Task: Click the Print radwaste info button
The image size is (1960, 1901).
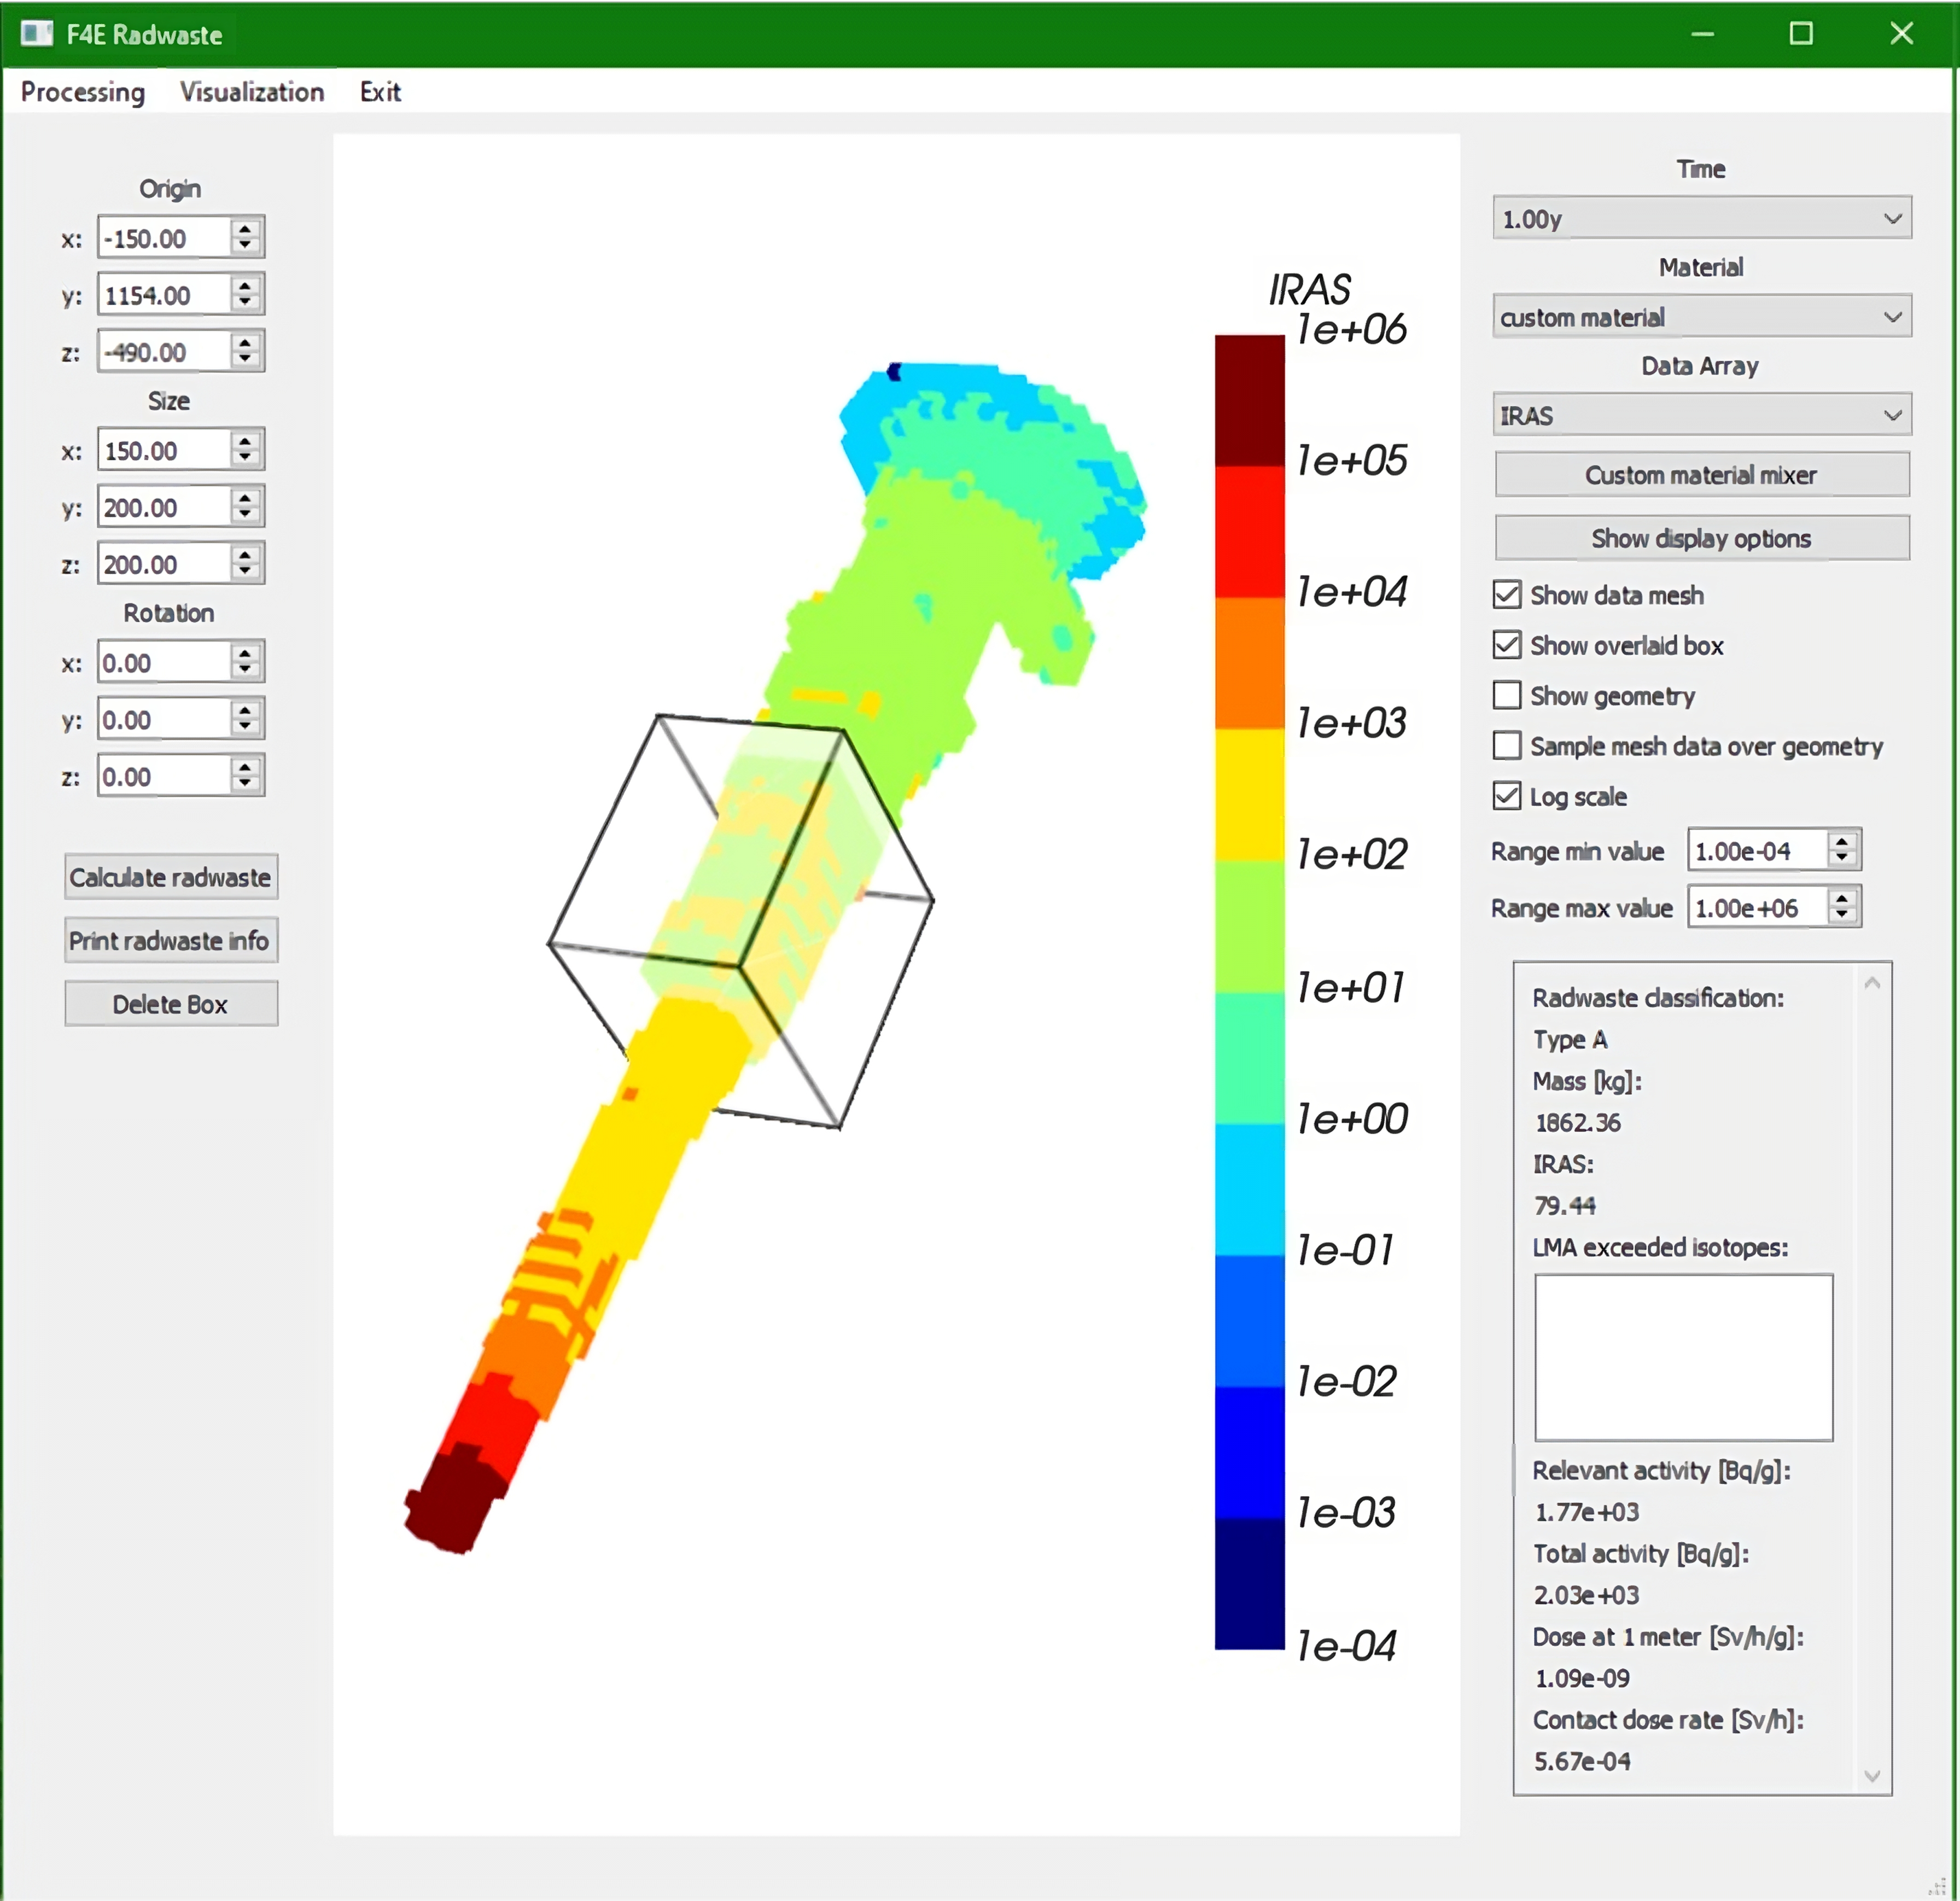Action: 171,941
